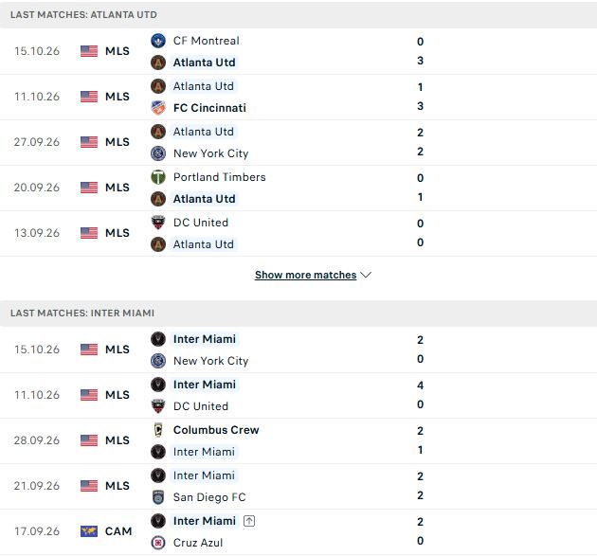Open the CF Montreal team name link

pyautogui.click(x=206, y=41)
